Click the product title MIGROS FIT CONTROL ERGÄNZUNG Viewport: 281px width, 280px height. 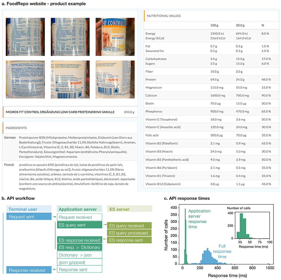[x=60, y=112]
